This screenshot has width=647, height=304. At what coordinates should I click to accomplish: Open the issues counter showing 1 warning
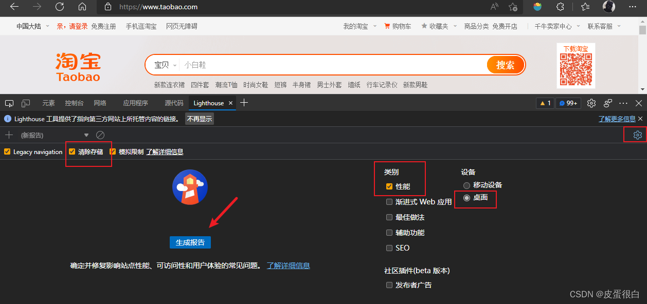click(x=545, y=103)
